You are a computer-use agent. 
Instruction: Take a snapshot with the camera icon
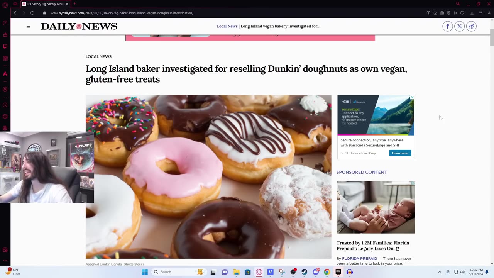(x=442, y=13)
